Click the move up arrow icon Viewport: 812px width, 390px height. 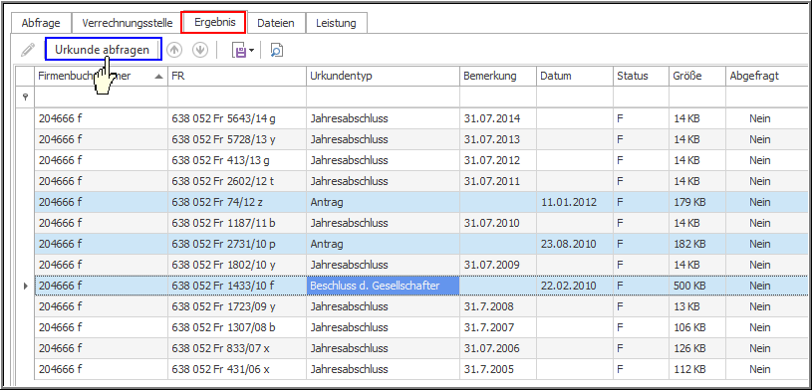click(x=176, y=50)
